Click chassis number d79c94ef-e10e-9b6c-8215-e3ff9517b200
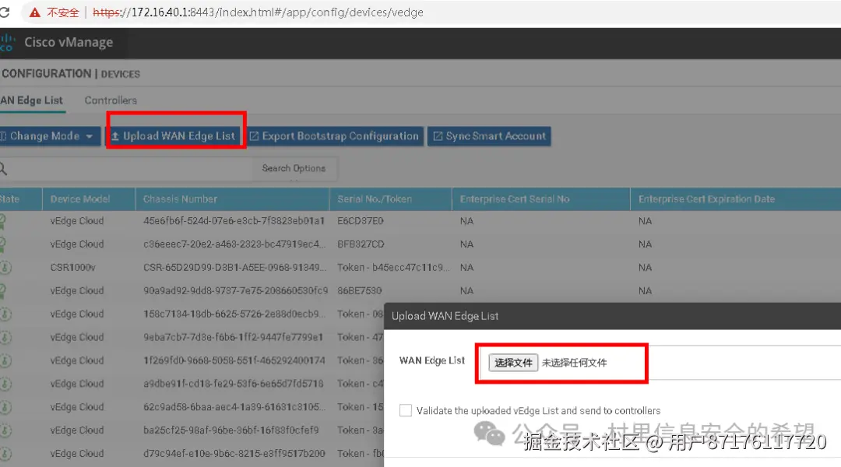The height and width of the screenshot is (467, 841). [234, 454]
